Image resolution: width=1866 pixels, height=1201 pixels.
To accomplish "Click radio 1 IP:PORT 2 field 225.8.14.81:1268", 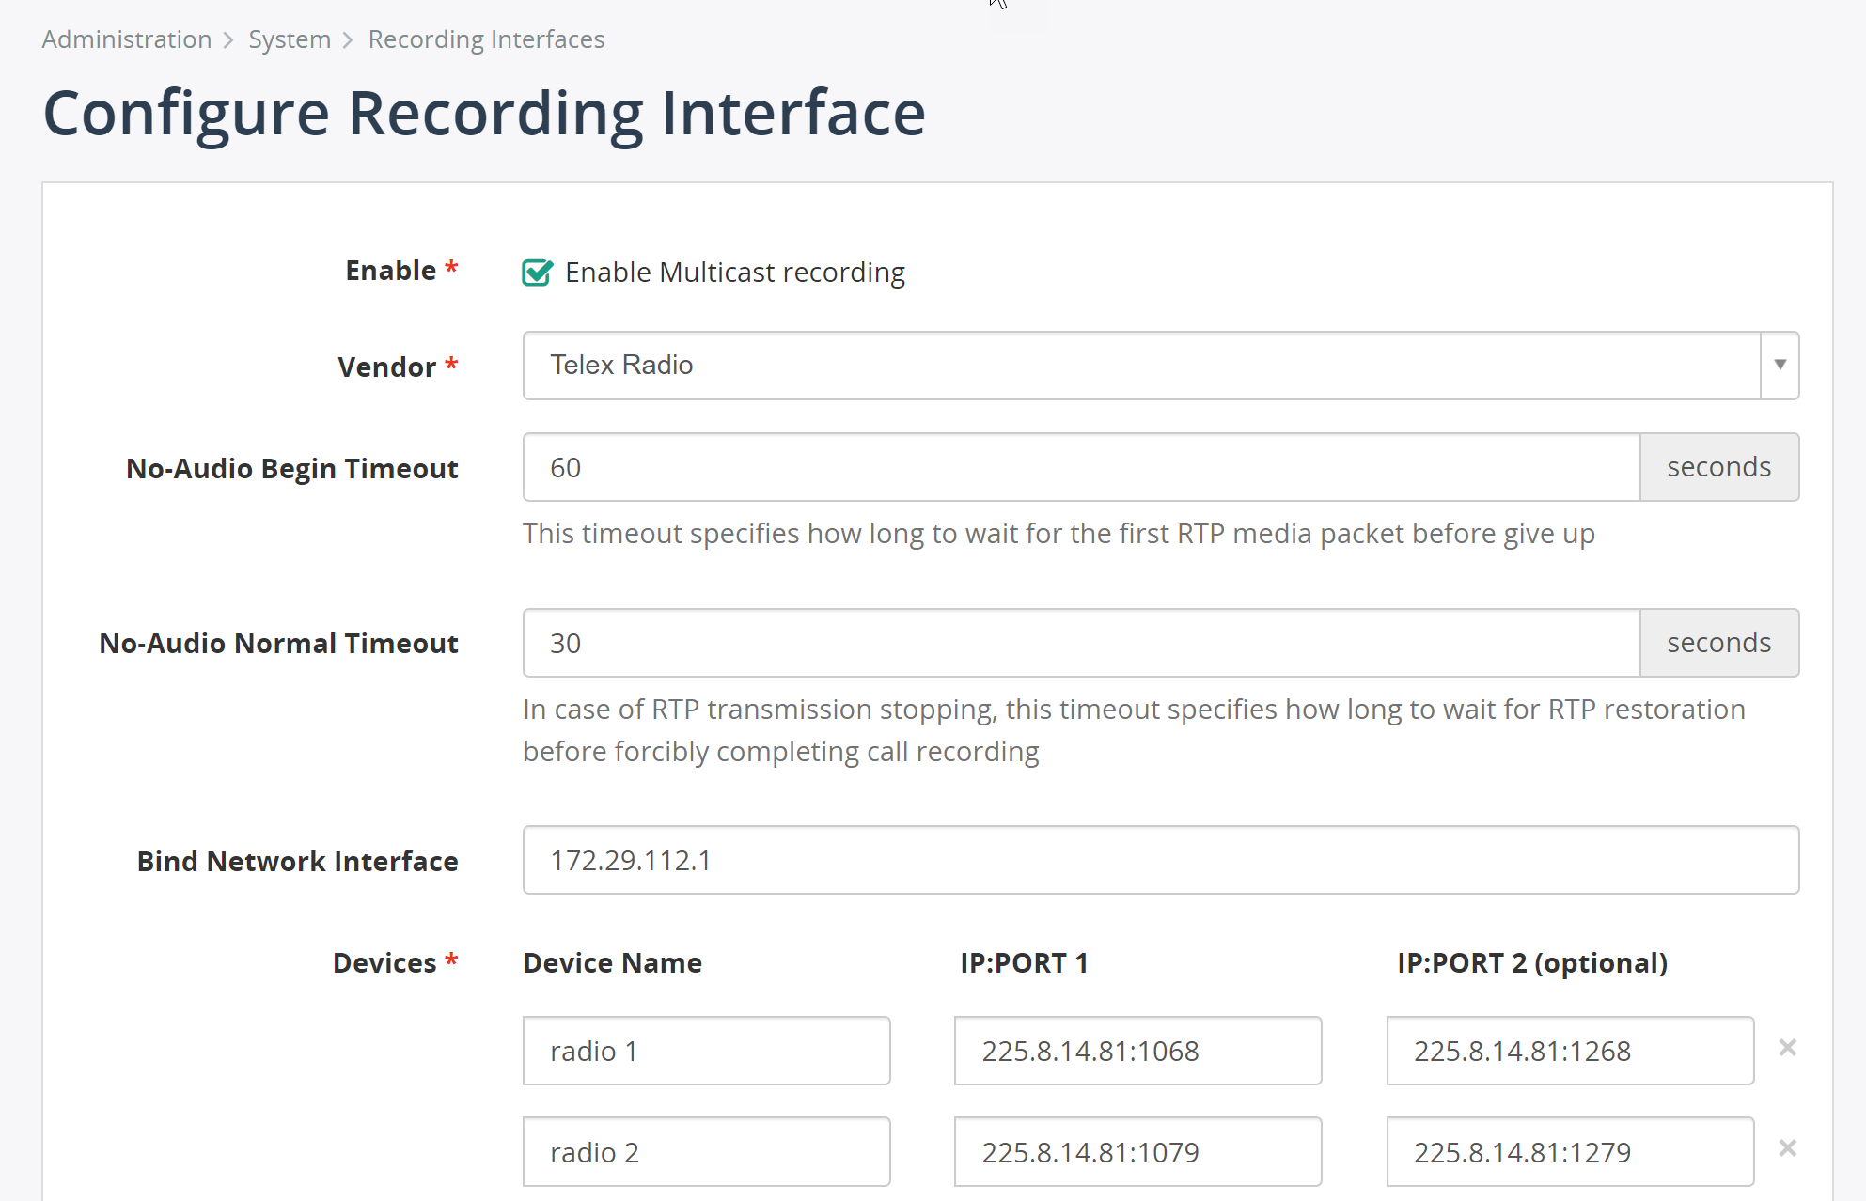I will click(1571, 1051).
